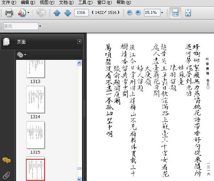Open the pages panel gear options menu
214x181 pixels.
tap(21, 55)
